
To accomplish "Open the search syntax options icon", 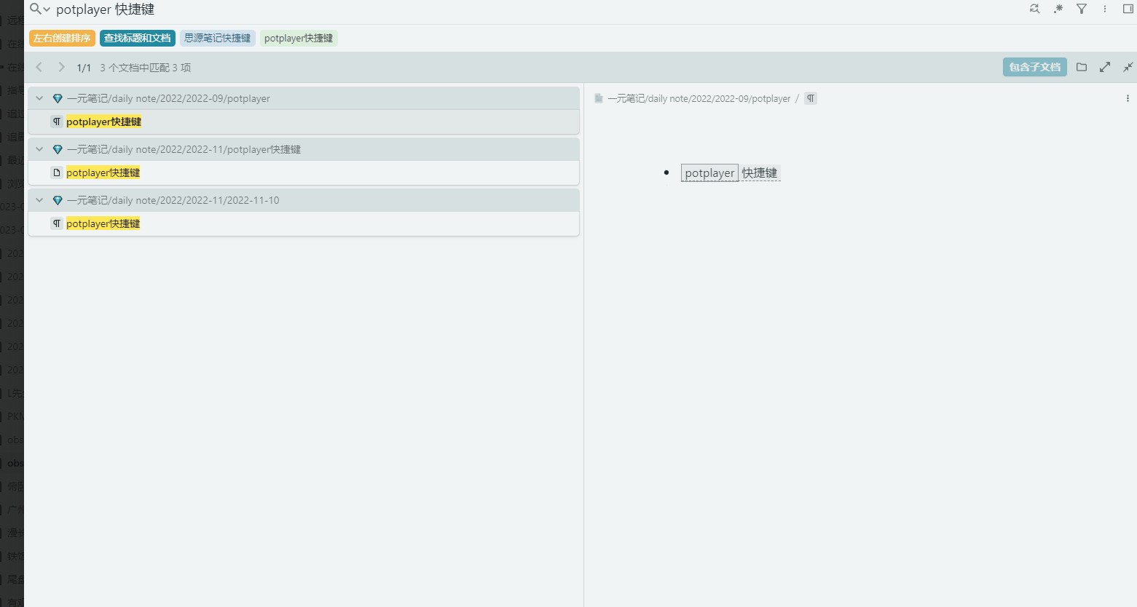I will (x=1058, y=9).
